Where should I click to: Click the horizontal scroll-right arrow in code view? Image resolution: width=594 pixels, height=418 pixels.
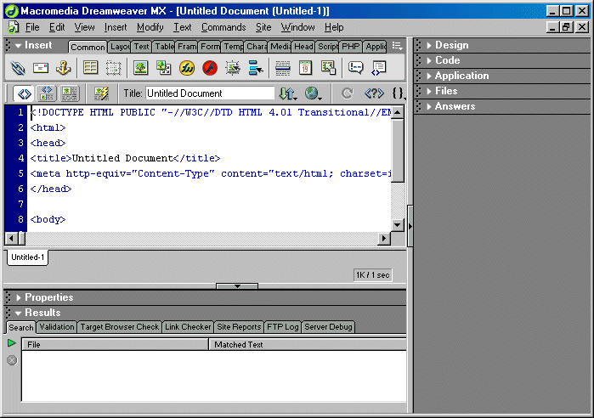point(384,238)
